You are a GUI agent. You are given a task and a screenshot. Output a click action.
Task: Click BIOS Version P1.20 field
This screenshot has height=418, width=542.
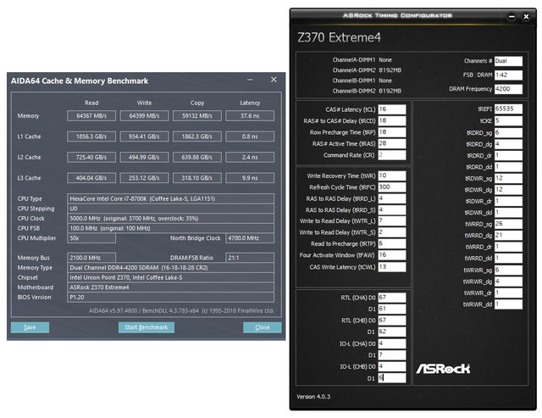[171, 298]
